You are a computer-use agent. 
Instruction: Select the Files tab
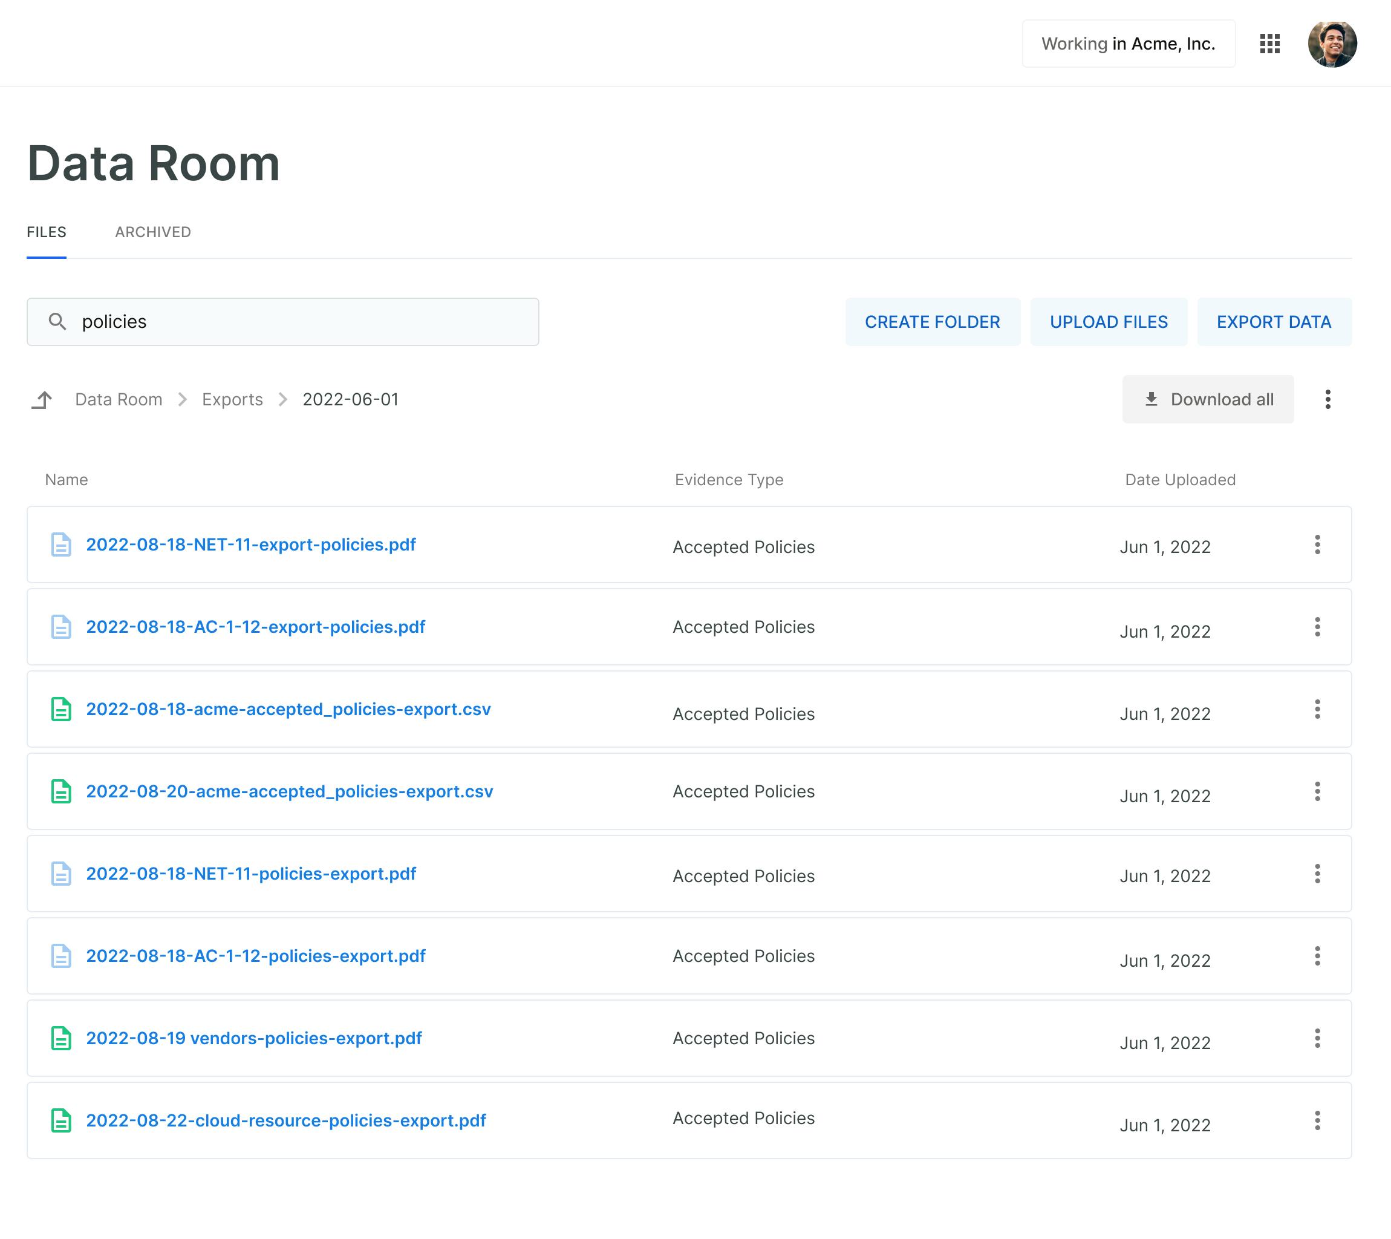click(x=47, y=232)
